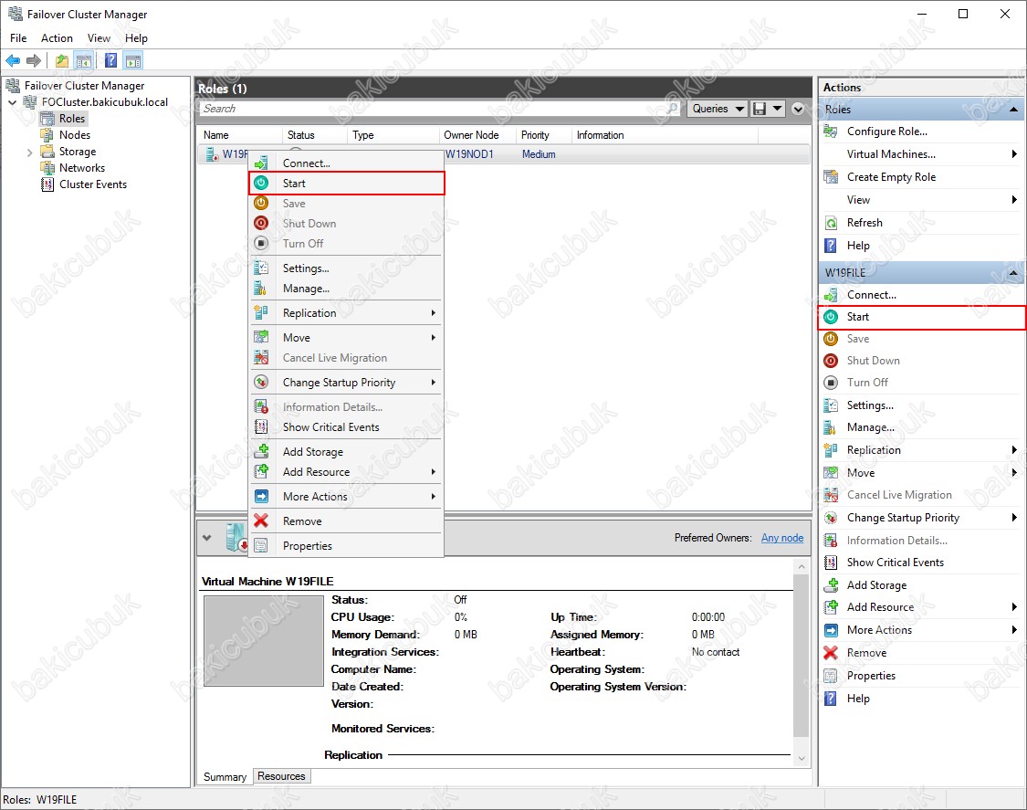This screenshot has height=810, width=1027.
Task: Click the Shut Down icon in context menu
Action: (261, 224)
